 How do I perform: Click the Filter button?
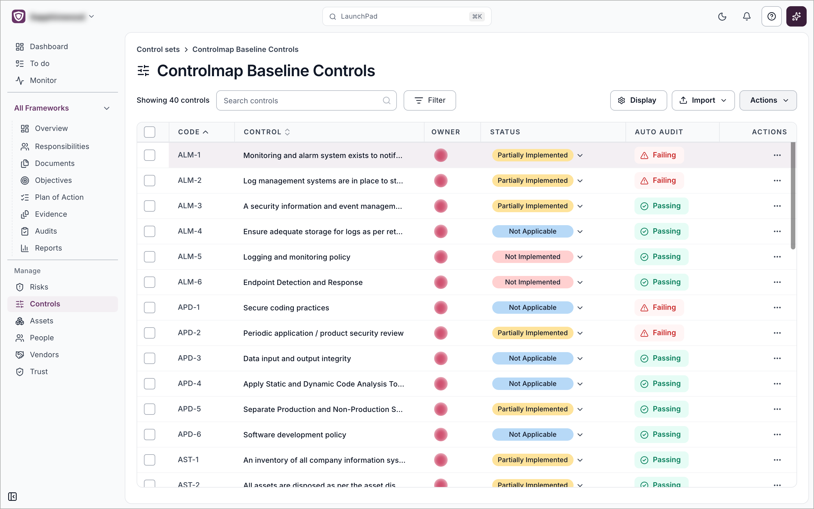[430, 100]
